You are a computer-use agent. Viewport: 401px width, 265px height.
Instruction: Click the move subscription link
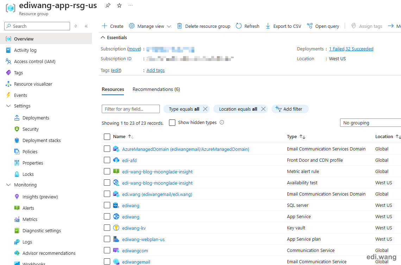pos(134,49)
